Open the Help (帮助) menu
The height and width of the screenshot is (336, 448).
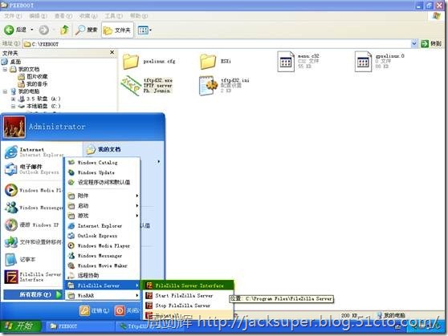(139, 16)
